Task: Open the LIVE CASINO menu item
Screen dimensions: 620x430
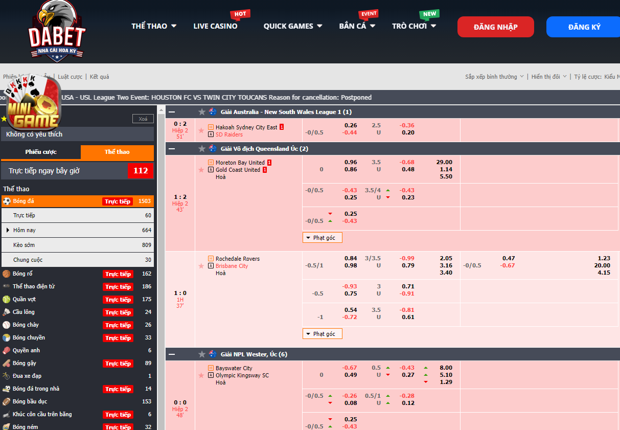Action: pyautogui.click(x=215, y=26)
